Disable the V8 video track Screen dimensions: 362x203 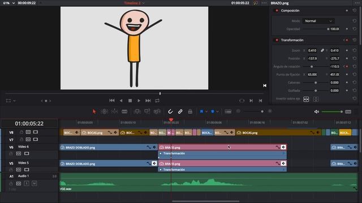(35, 132)
